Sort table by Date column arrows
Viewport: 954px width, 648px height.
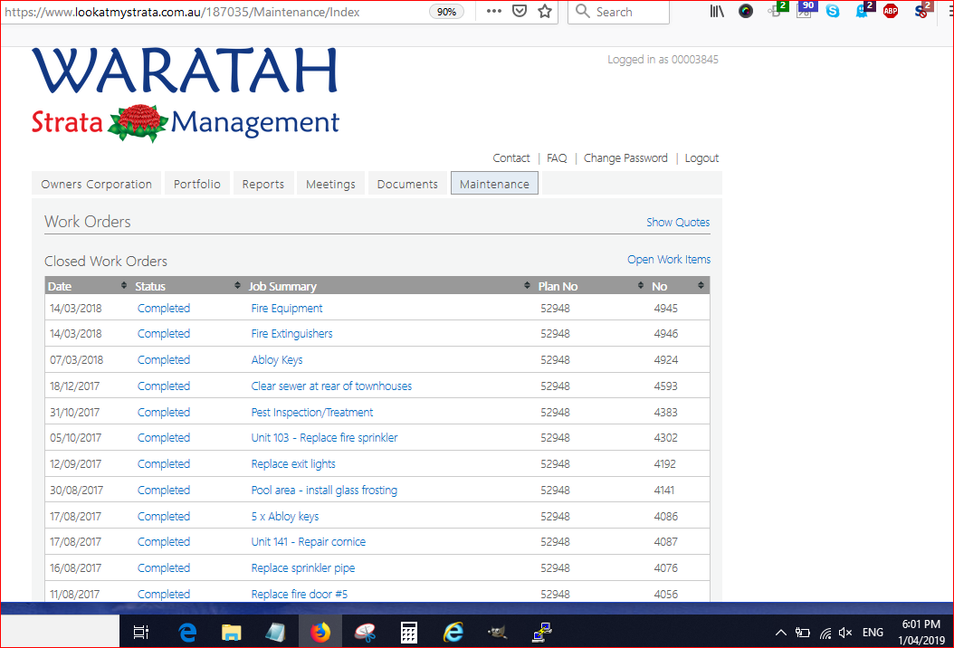click(123, 285)
